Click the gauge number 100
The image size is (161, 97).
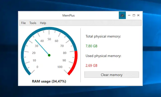tap(60, 67)
